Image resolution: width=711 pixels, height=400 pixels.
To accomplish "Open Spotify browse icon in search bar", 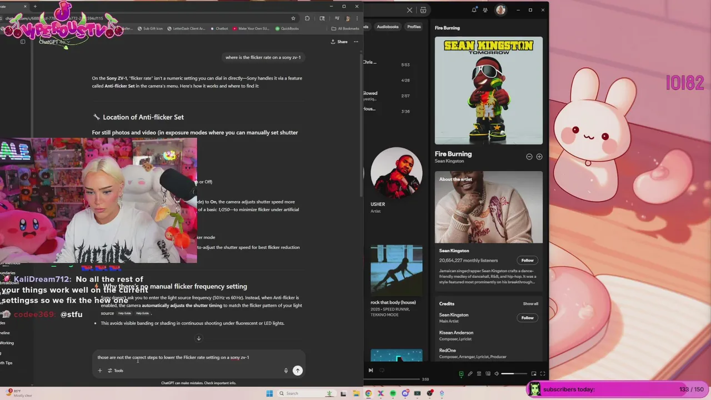I will pos(423,10).
